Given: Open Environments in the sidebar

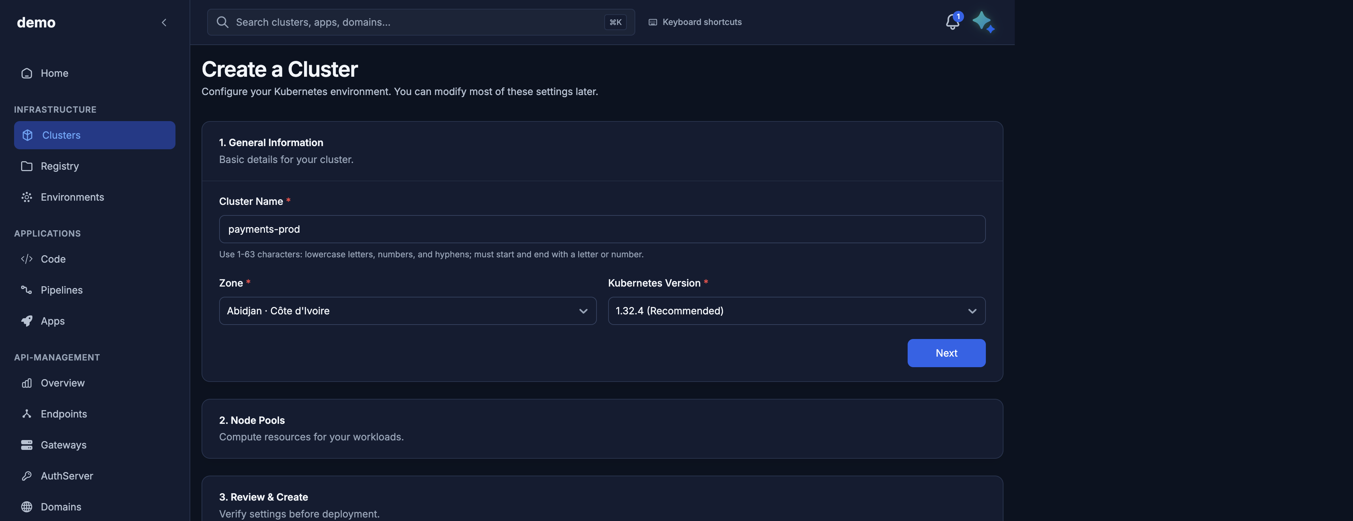Looking at the screenshot, I should tap(94, 197).
